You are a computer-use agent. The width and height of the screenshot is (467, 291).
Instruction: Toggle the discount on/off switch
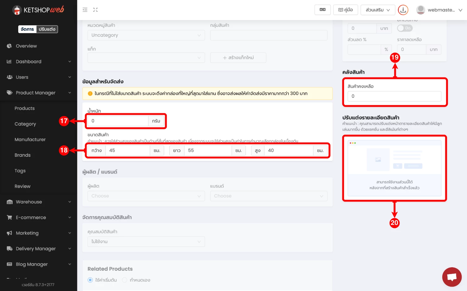pyautogui.click(x=405, y=28)
